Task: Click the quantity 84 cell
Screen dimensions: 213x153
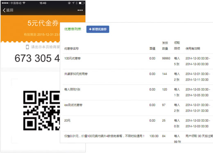Action: 164,136
